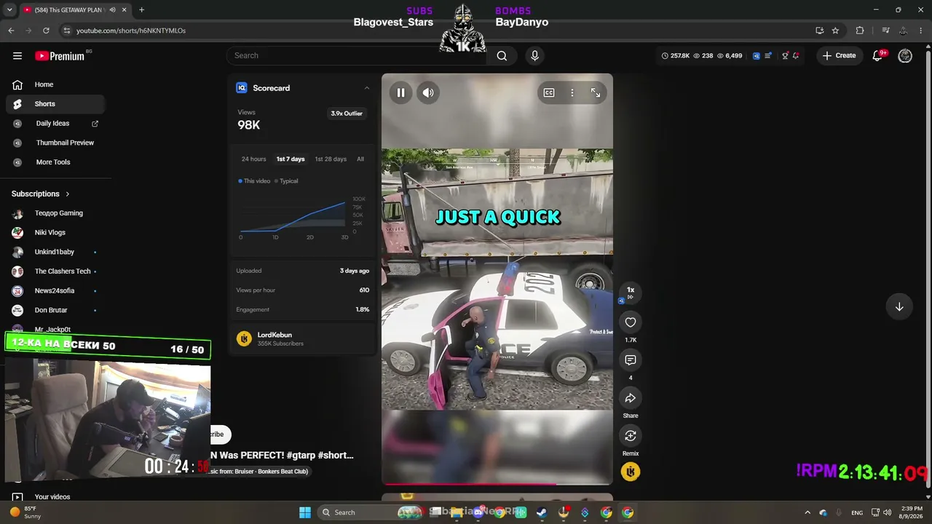Viewport: 932px width, 524px height.
Task: Toggle closed captions on the Short
Action: pyautogui.click(x=549, y=92)
